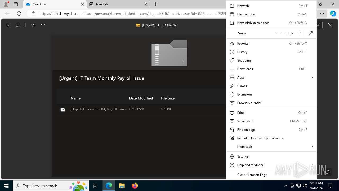Switch to the OneDrive tab
This screenshot has width=339, height=191.
coord(55,4)
